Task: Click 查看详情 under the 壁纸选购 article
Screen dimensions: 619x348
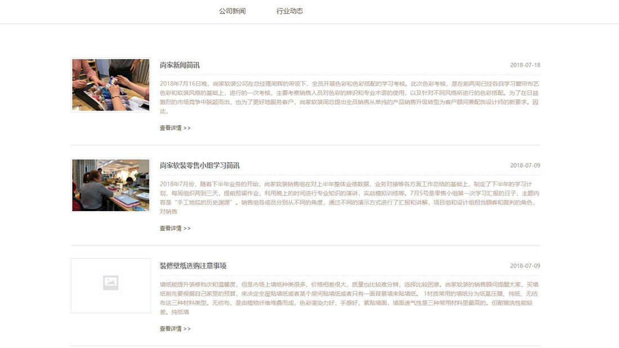Action: tap(171, 328)
